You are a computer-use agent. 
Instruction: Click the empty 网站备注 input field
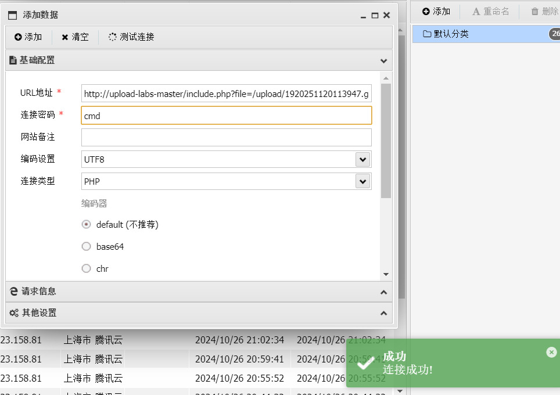[227, 138]
